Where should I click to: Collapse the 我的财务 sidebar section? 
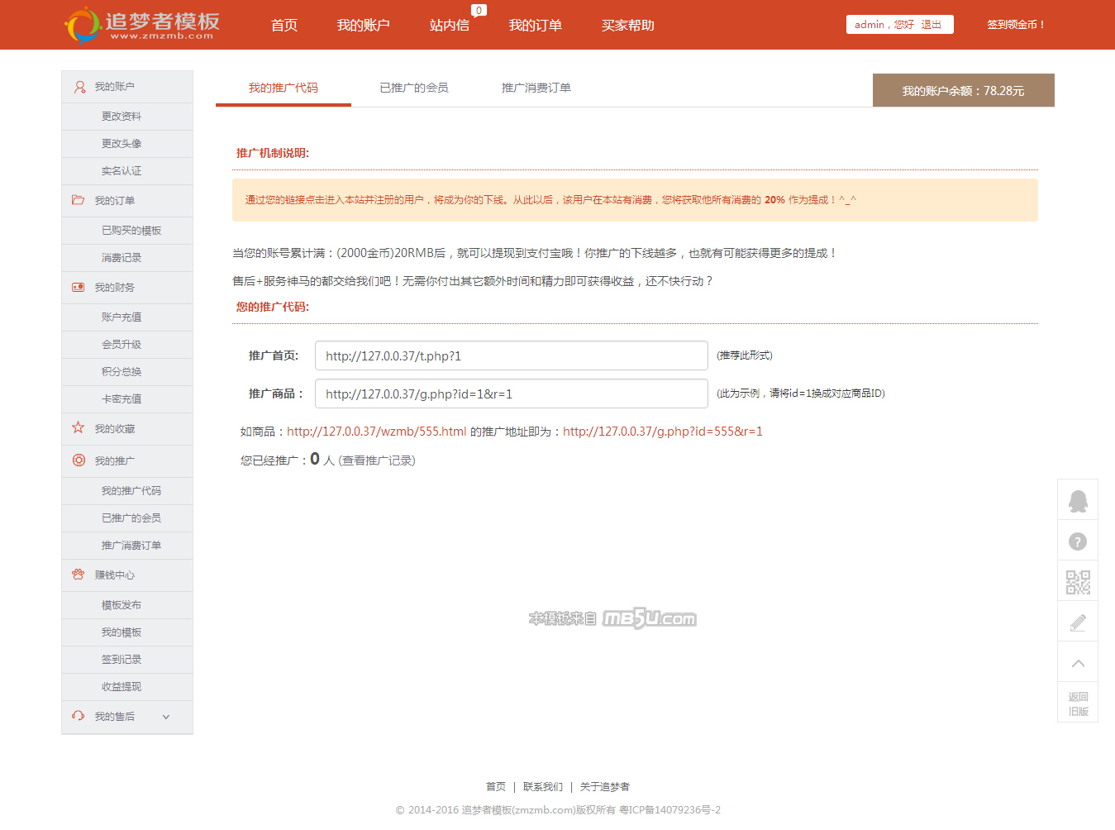(115, 288)
